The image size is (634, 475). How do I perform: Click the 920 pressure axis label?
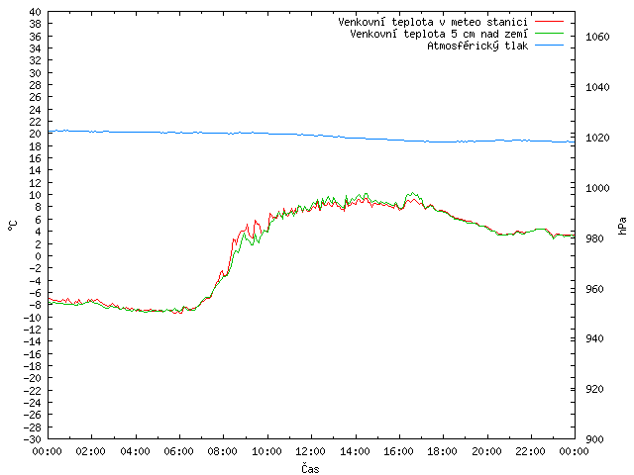[594, 389]
